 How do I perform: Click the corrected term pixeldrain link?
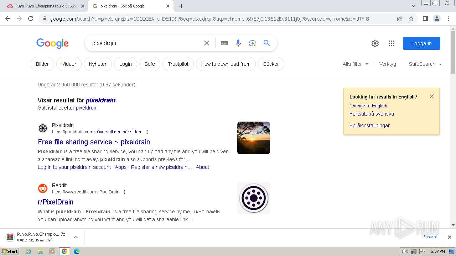click(x=101, y=100)
